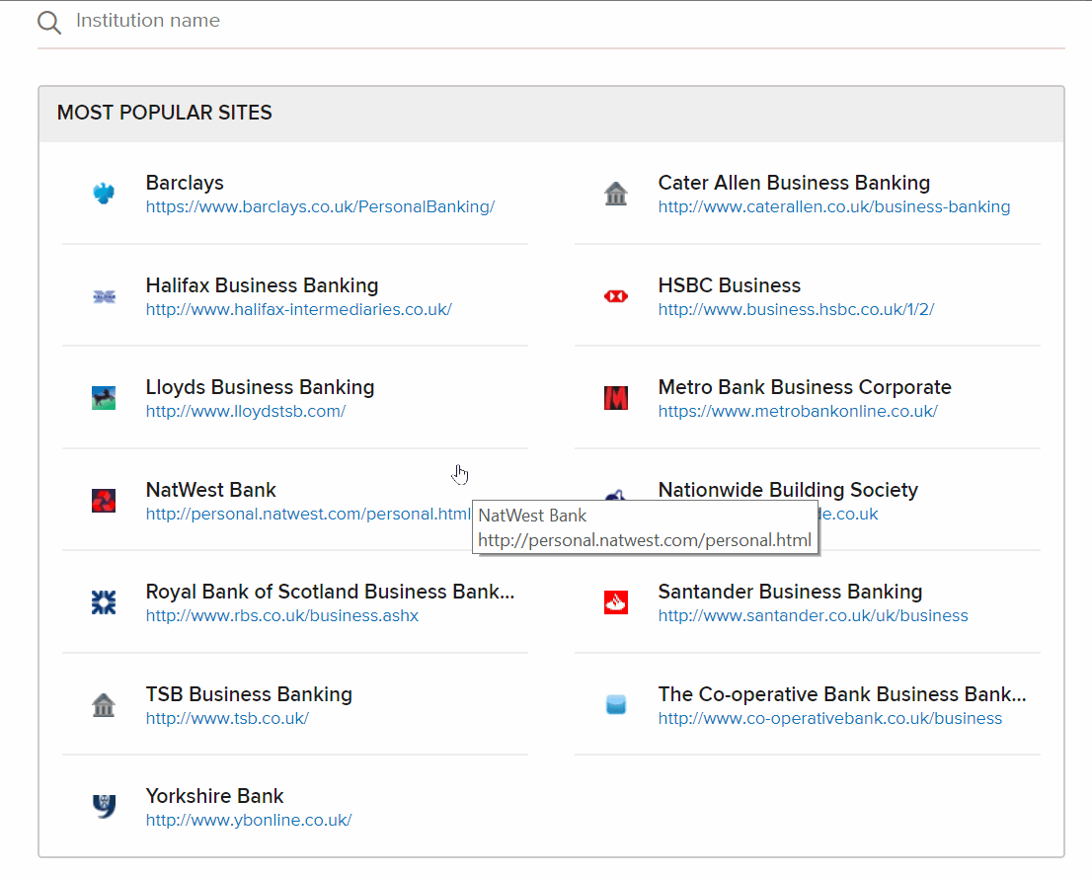Screen dimensions: 1092x878
Task: Open the halifax-intermediaries.co.uk link
Action: click(299, 309)
